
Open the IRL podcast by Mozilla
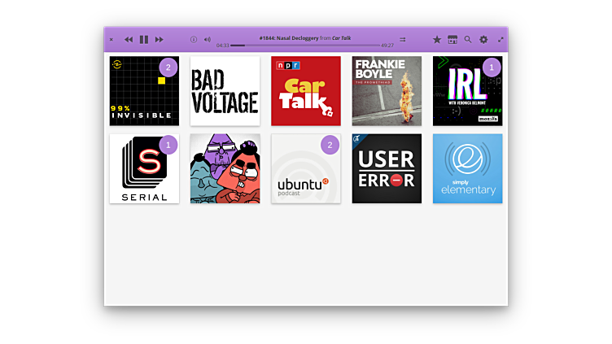467,91
